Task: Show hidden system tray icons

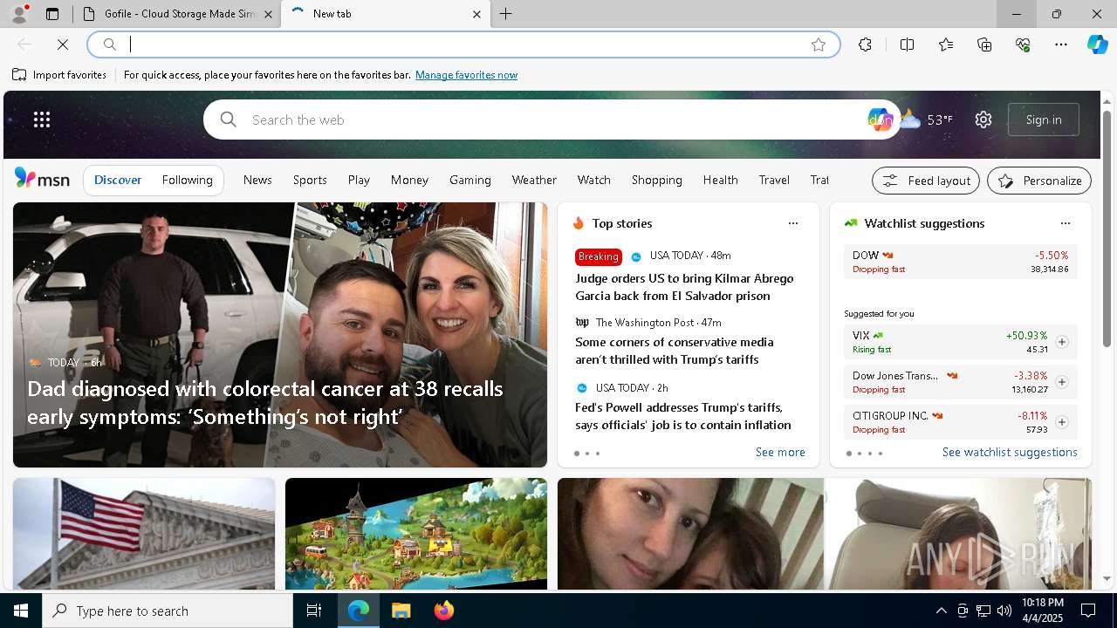Action: pos(941,611)
